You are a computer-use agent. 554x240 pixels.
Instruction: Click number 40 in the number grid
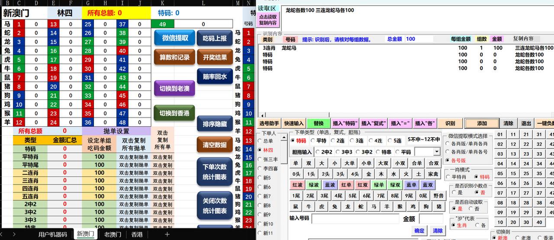(x=539, y=222)
